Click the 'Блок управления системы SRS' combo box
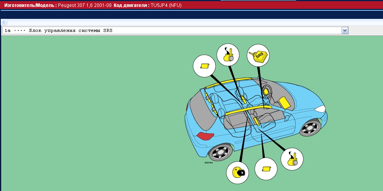383x191 pixels. 175,31
